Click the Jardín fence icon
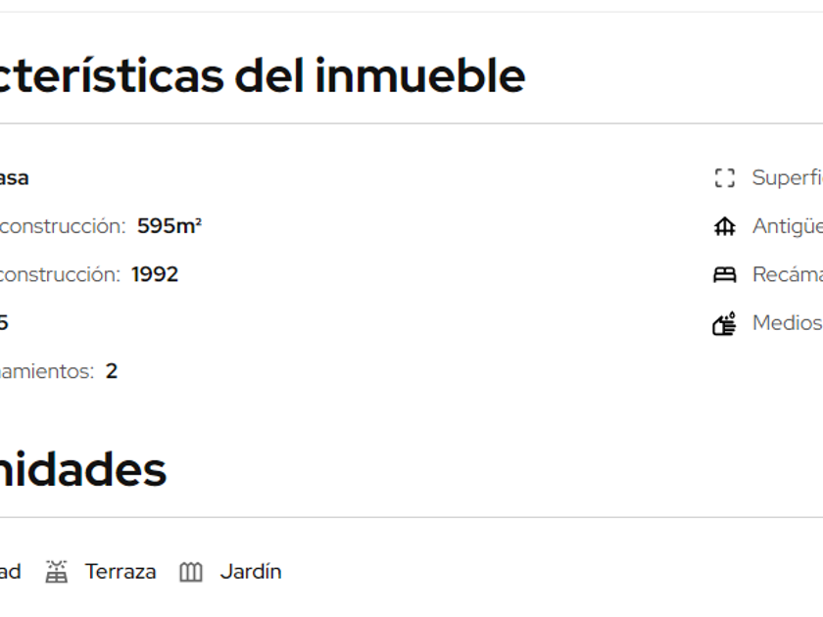Viewport: 823px width, 617px height. point(191,572)
